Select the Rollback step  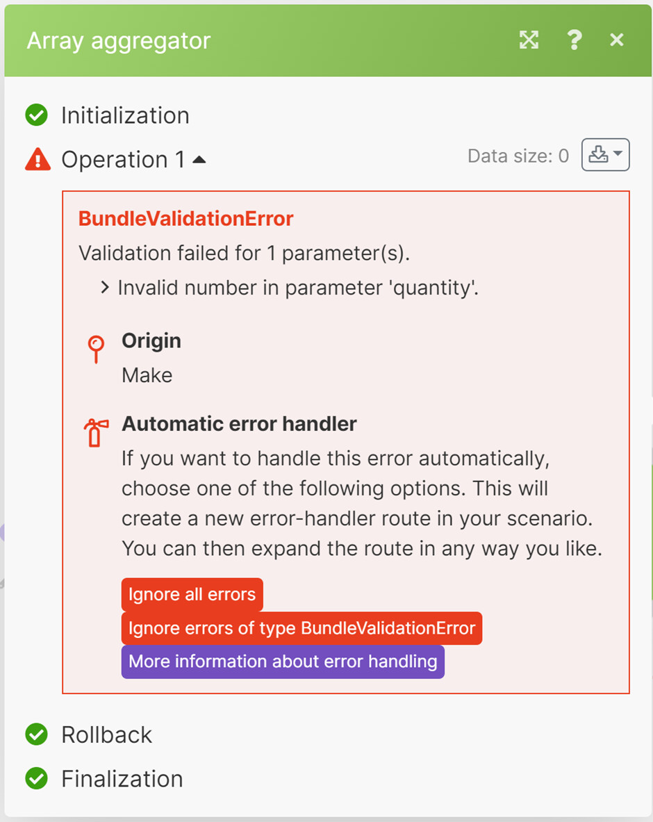(106, 734)
